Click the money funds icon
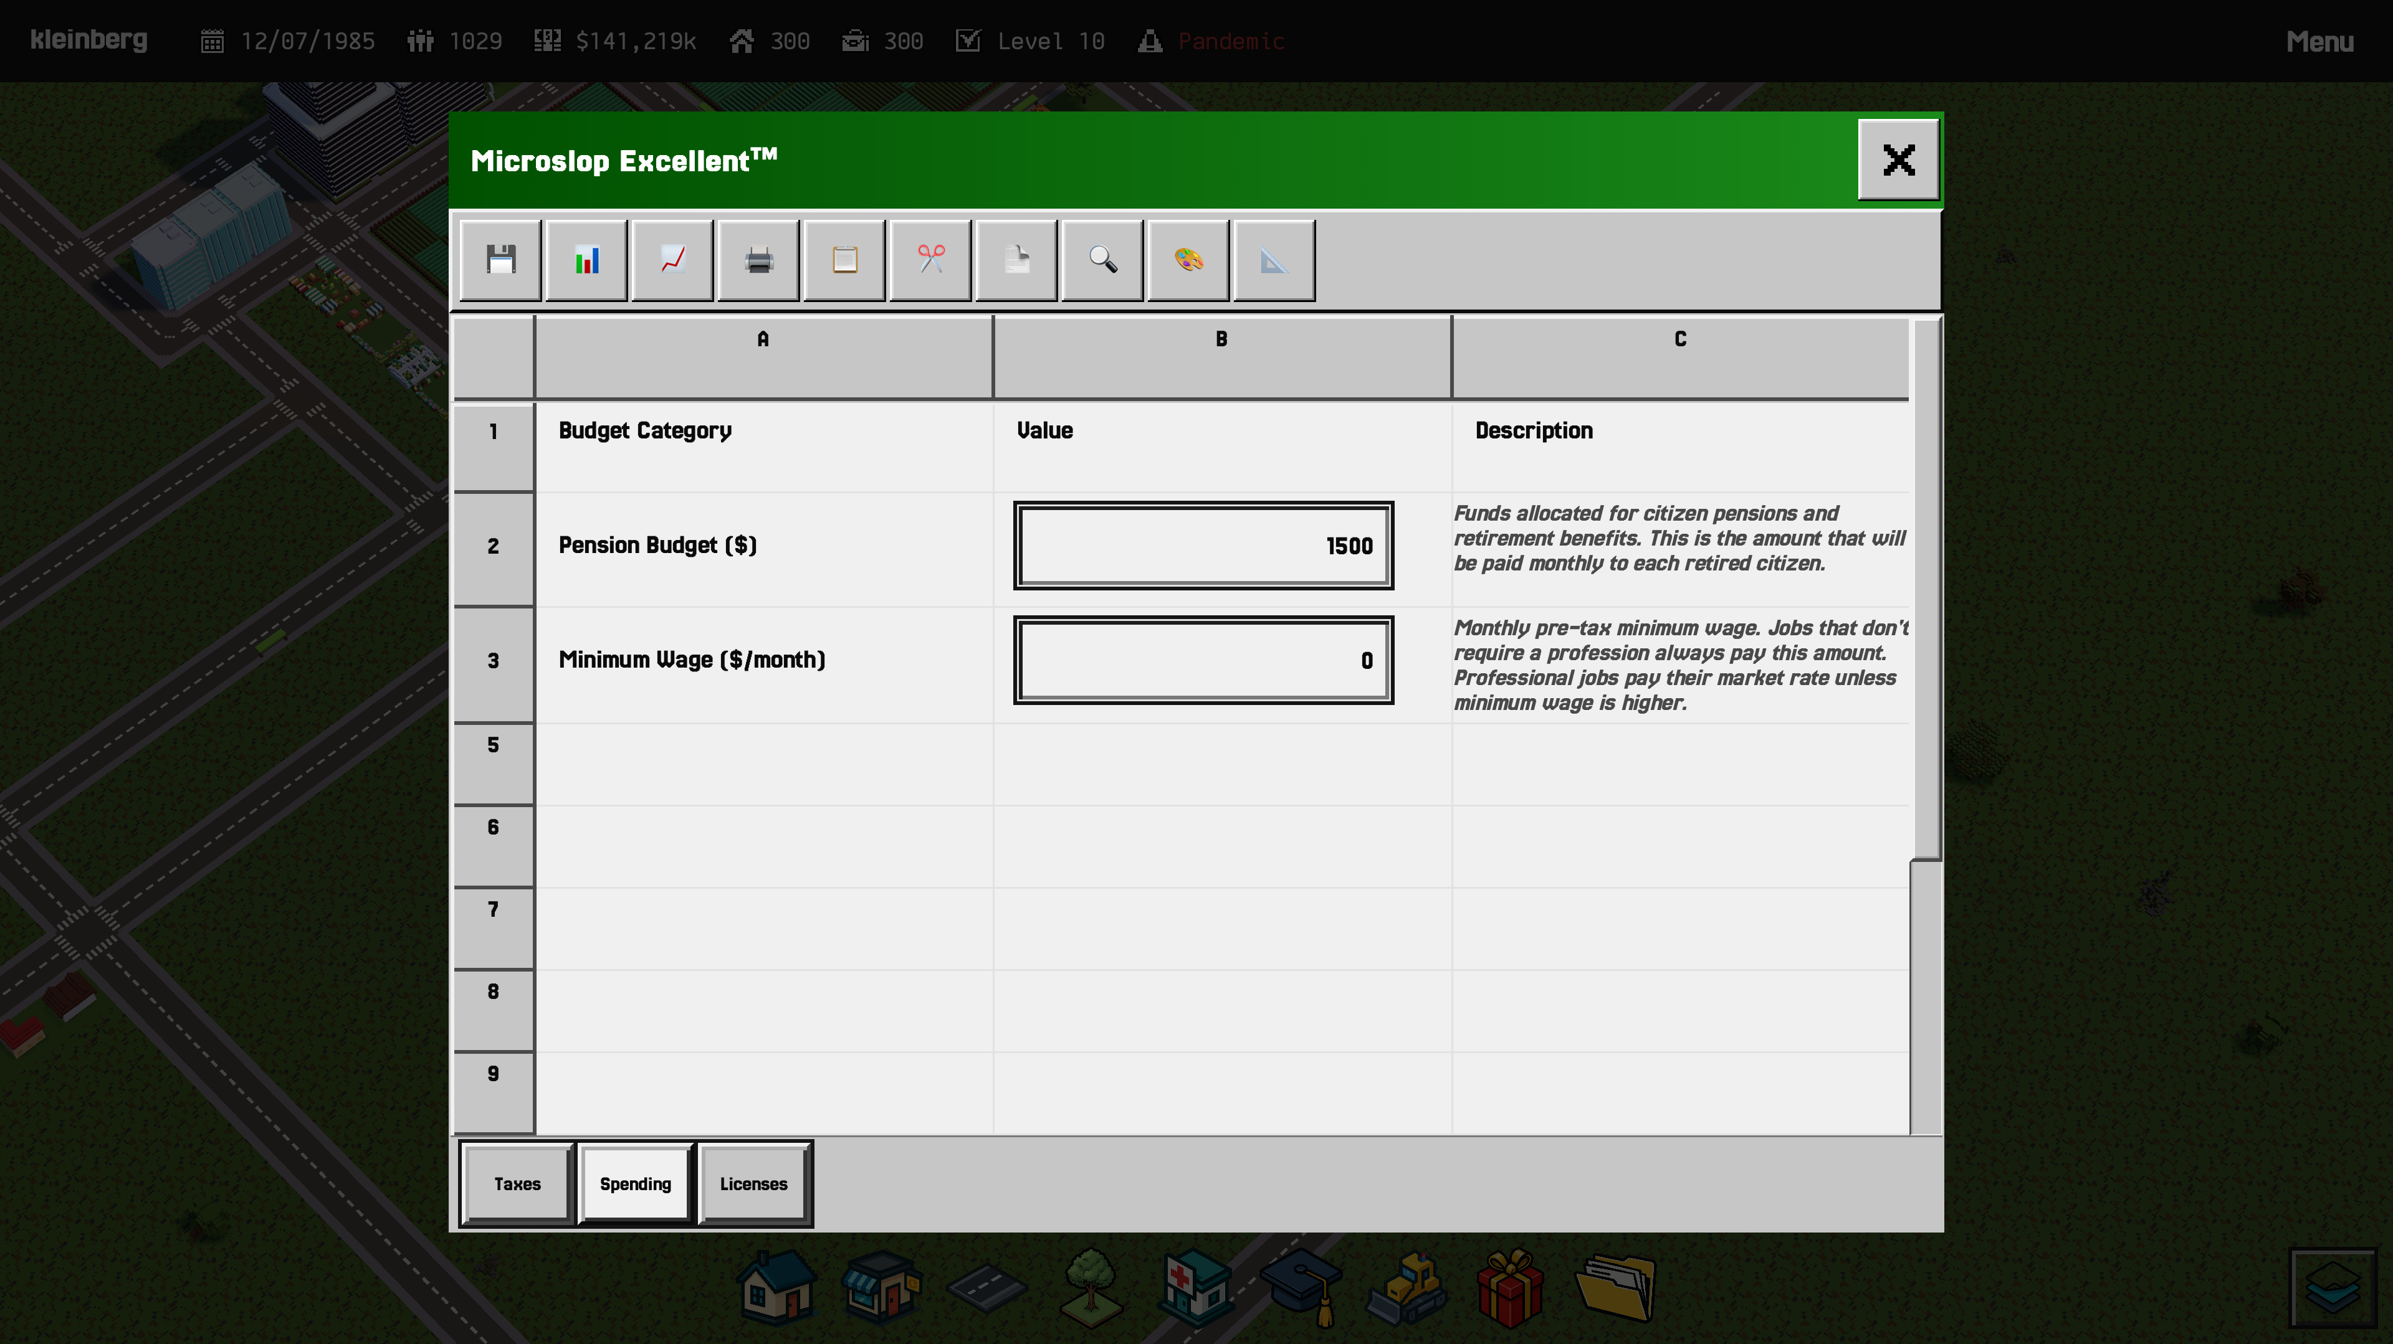Image resolution: width=2393 pixels, height=1344 pixels. pos(547,41)
